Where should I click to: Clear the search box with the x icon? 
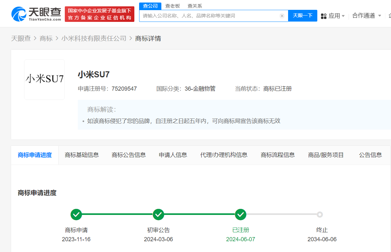282,16
